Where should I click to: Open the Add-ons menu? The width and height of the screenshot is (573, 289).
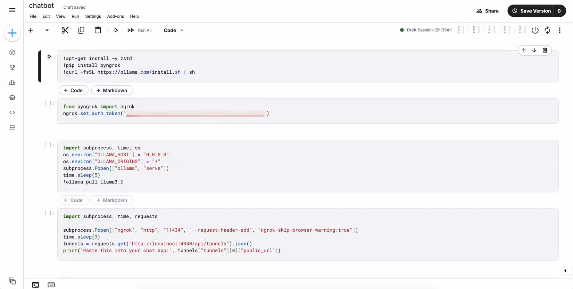116,16
